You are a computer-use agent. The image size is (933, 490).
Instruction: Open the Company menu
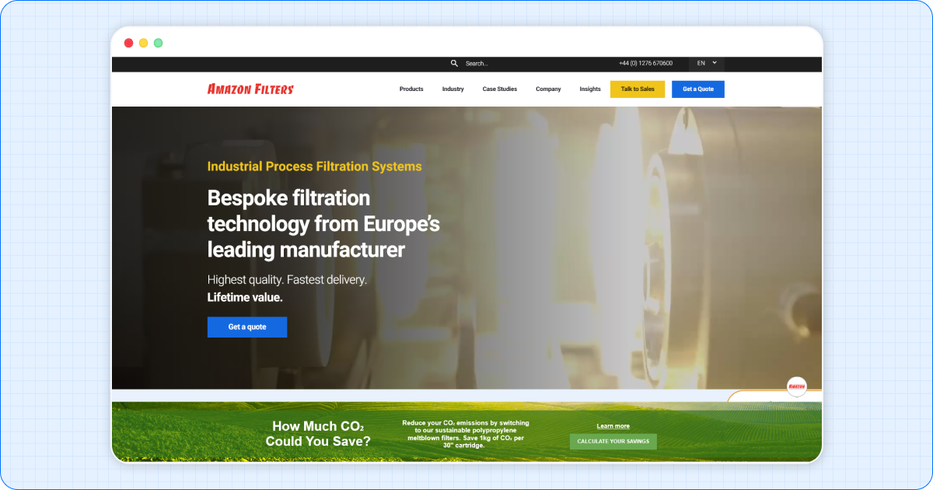point(548,89)
